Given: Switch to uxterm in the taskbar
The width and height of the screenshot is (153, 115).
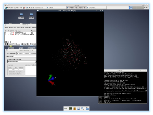Looking at the screenshot, I should tap(56, 8).
